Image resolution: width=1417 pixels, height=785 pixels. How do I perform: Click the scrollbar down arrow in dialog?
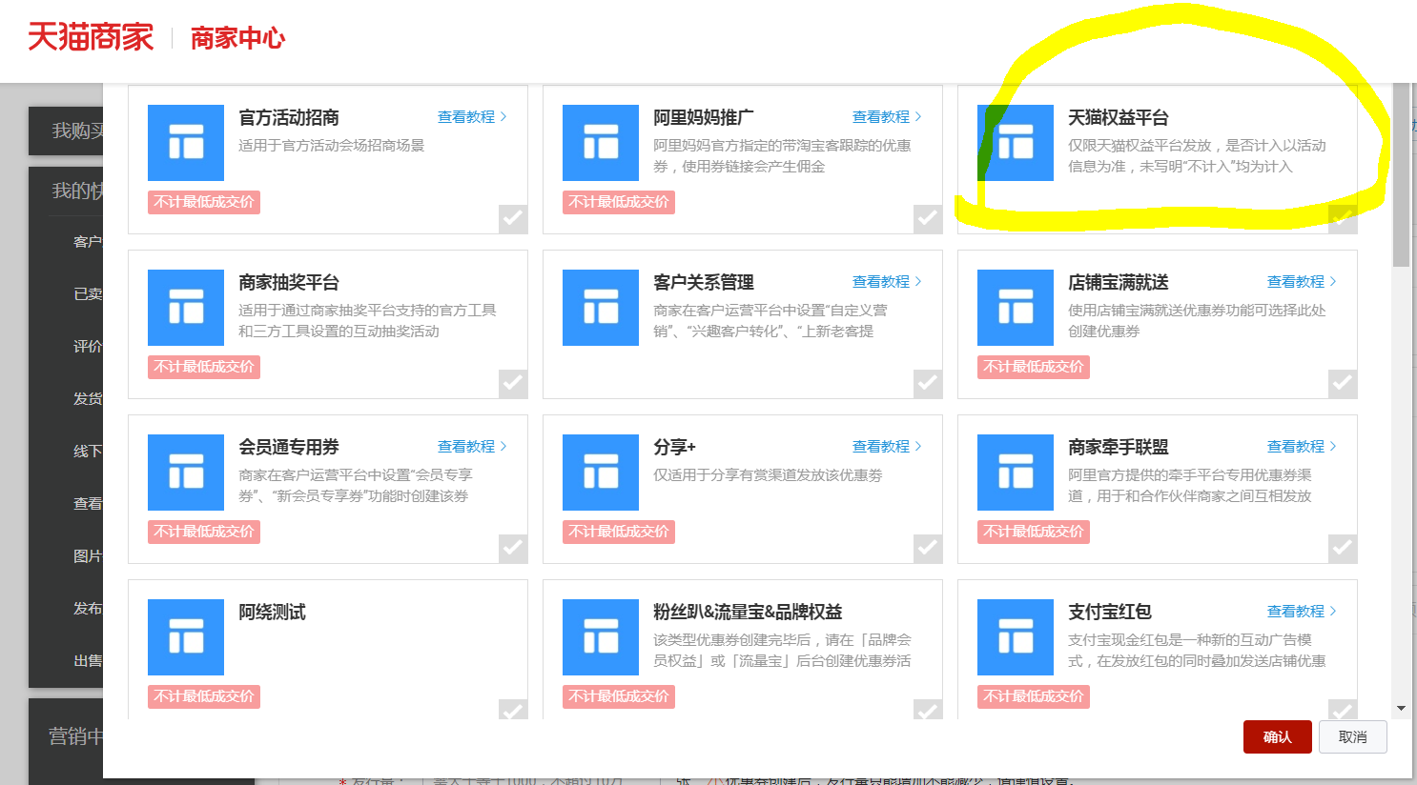1401,709
